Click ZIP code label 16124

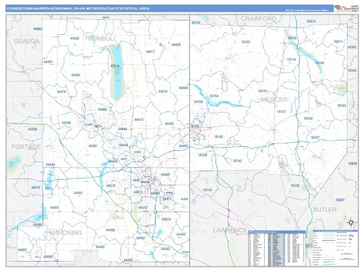(x=263, y=91)
